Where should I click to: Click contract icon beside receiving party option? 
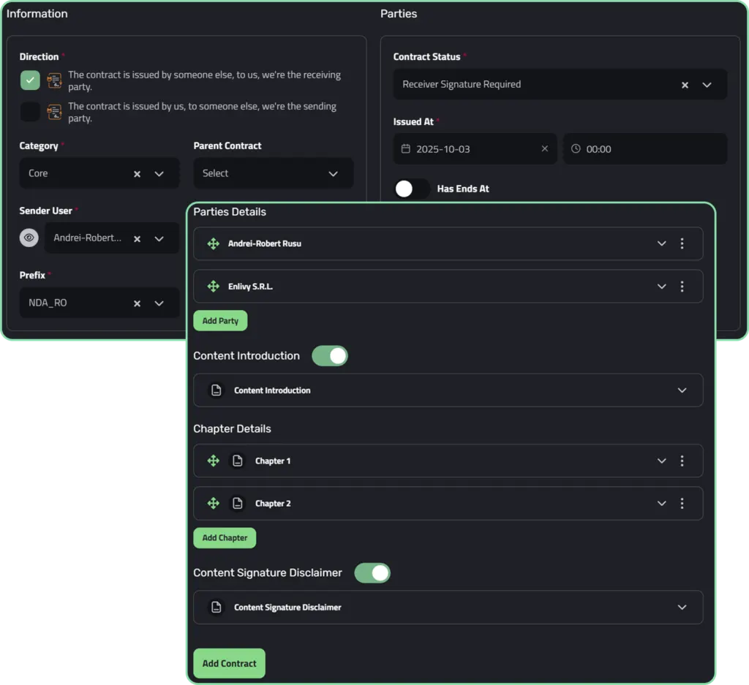pyautogui.click(x=54, y=80)
